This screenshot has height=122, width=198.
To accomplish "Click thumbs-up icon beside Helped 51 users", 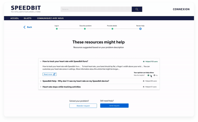I will point(144,87).
